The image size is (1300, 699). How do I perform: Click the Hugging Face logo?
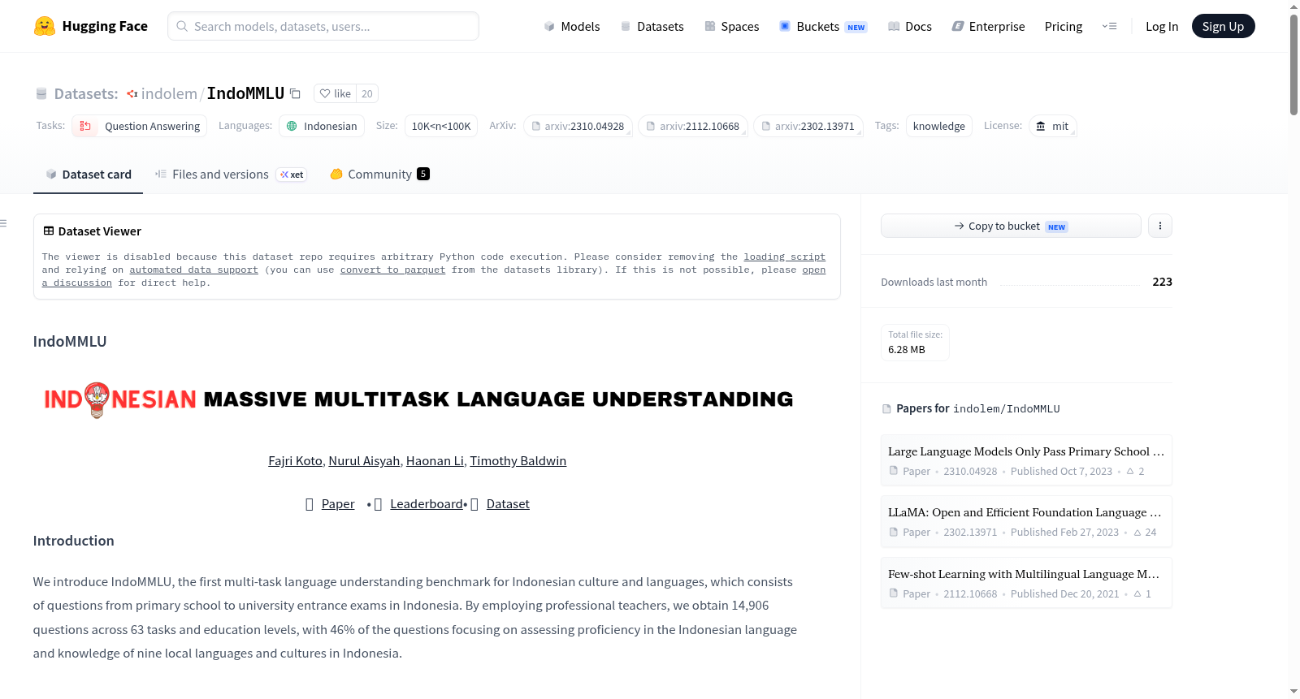click(x=90, y=26)
